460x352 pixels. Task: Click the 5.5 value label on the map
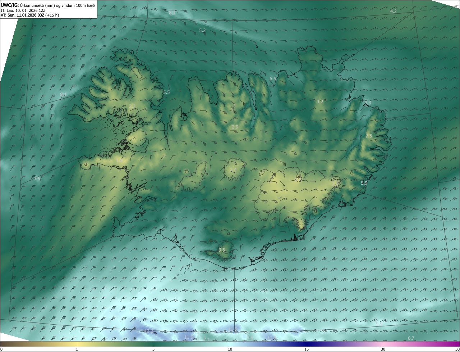pos(166,92)
